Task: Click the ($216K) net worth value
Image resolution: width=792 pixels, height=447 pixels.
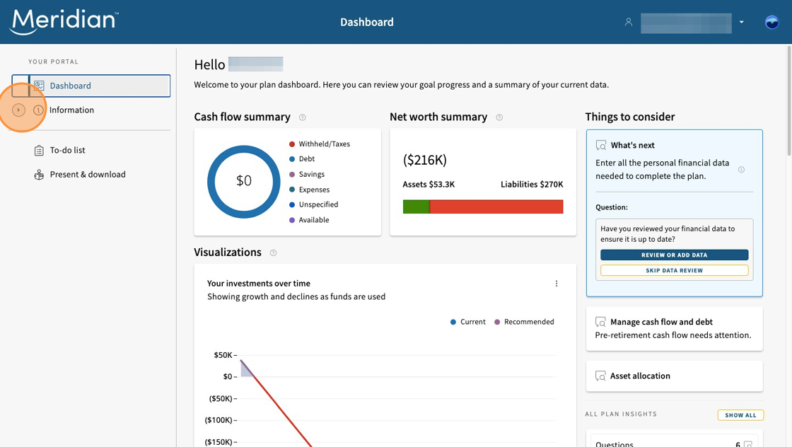Action: (425, 160)
